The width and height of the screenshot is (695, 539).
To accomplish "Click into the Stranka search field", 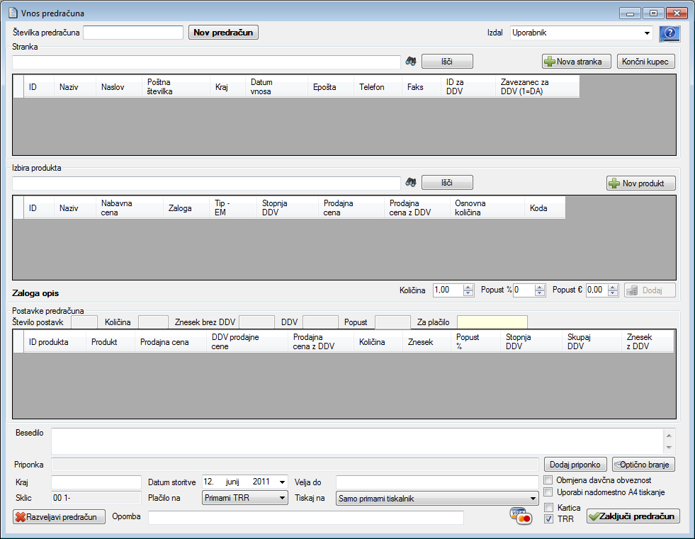I will coord(206,62).
